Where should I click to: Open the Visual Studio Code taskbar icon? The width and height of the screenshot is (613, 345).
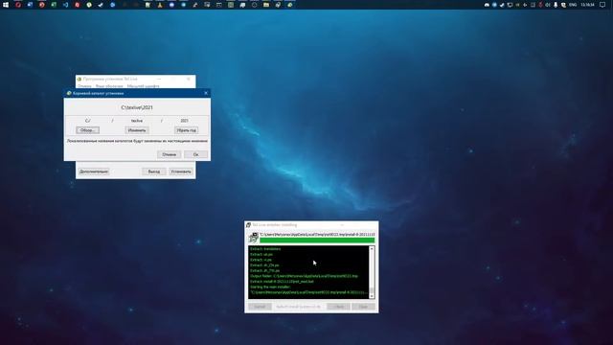coord(65,5)
